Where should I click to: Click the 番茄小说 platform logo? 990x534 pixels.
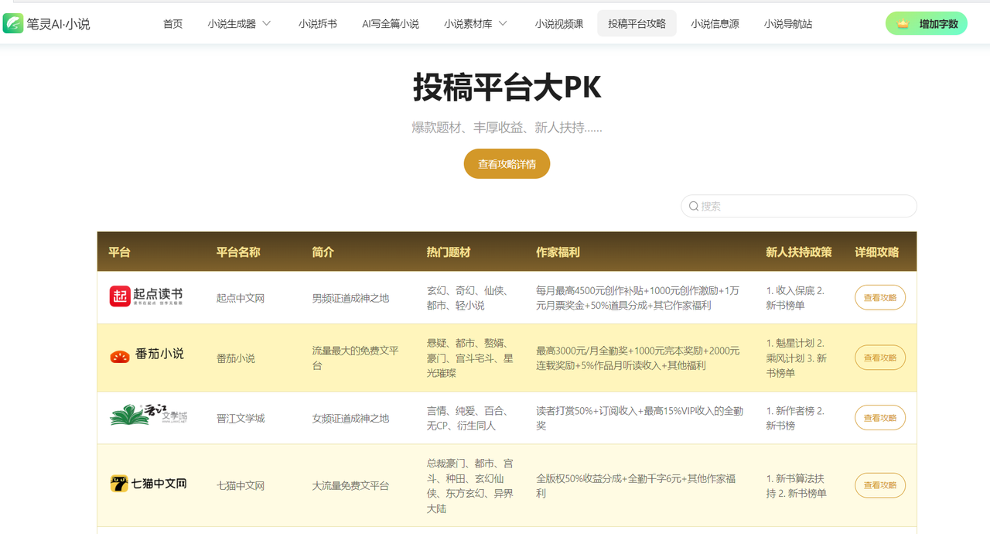pos(147,354)
